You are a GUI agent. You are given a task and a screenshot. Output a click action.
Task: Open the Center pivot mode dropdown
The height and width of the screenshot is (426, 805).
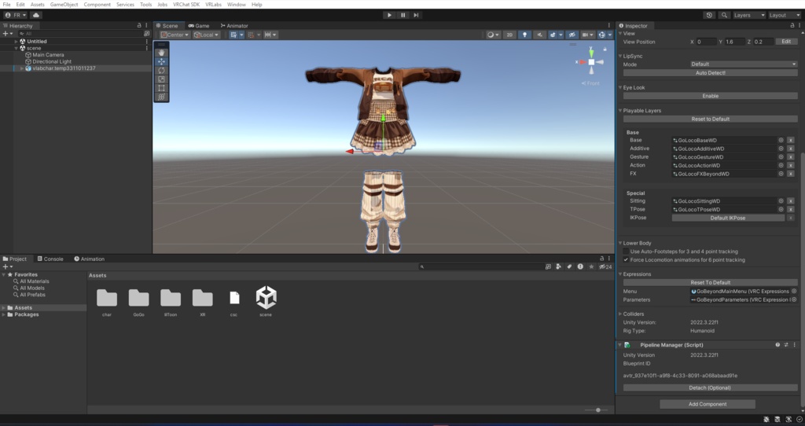[x=175, y=35]
